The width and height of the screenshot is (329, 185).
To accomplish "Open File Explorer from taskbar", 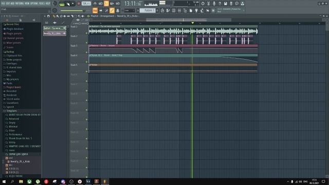I will [21, 181].
